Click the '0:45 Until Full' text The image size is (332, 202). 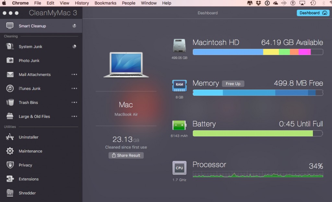(301, 124)
